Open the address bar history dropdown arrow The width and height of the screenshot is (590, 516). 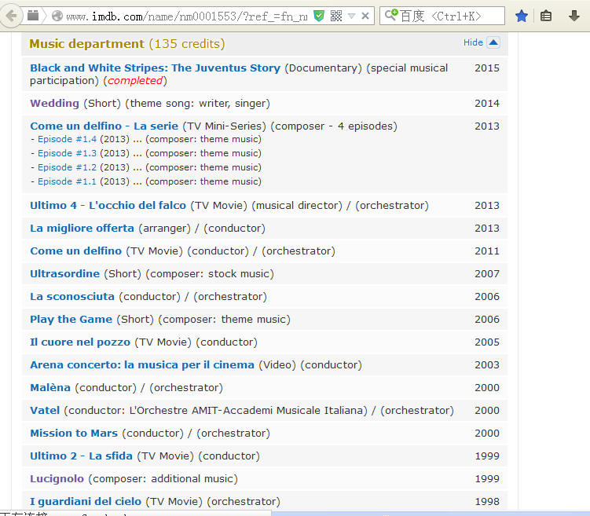pos(352,16)
